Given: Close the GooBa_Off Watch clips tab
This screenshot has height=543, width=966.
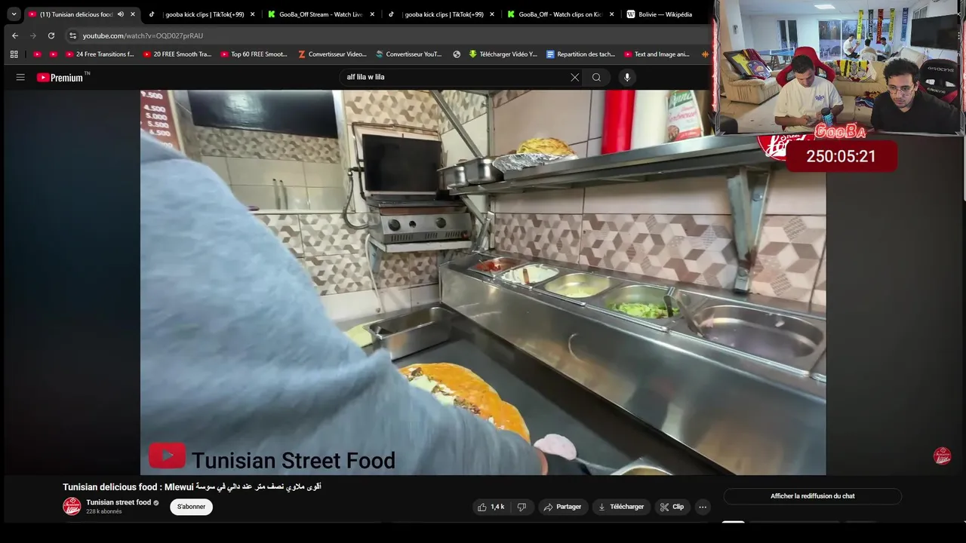Looking at the screenshot, I should (612, 14).
